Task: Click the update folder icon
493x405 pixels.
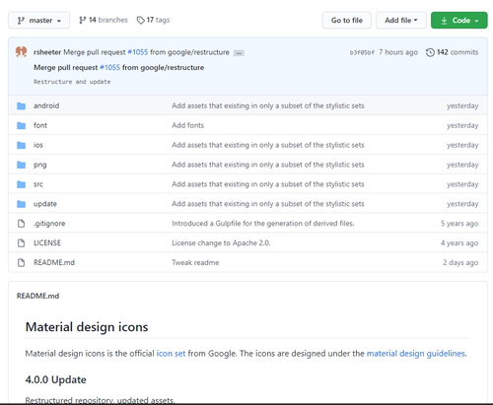Action: point(22,204)
